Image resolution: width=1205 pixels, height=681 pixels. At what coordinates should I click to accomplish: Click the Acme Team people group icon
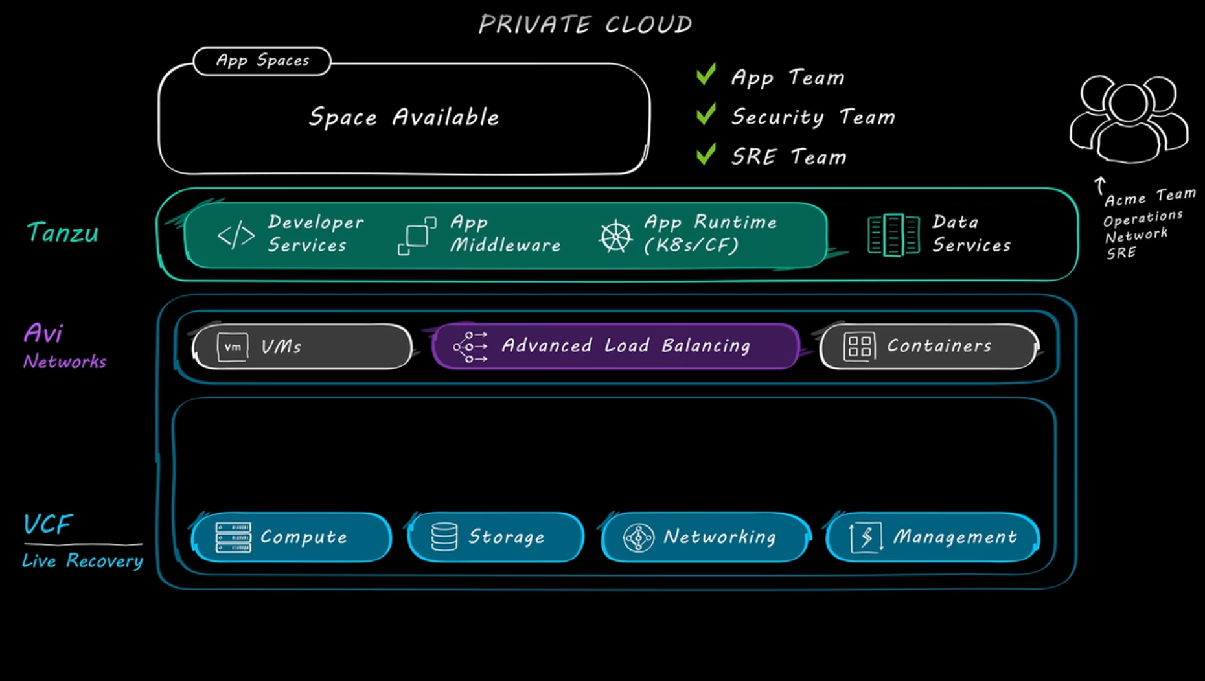(x=1129, y=119)
